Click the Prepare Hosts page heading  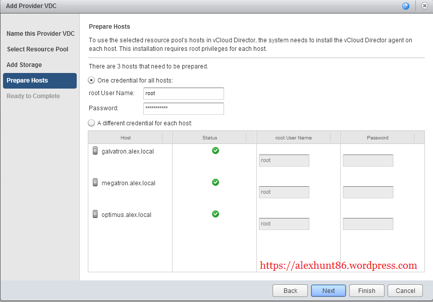click(x=110, y=27)
